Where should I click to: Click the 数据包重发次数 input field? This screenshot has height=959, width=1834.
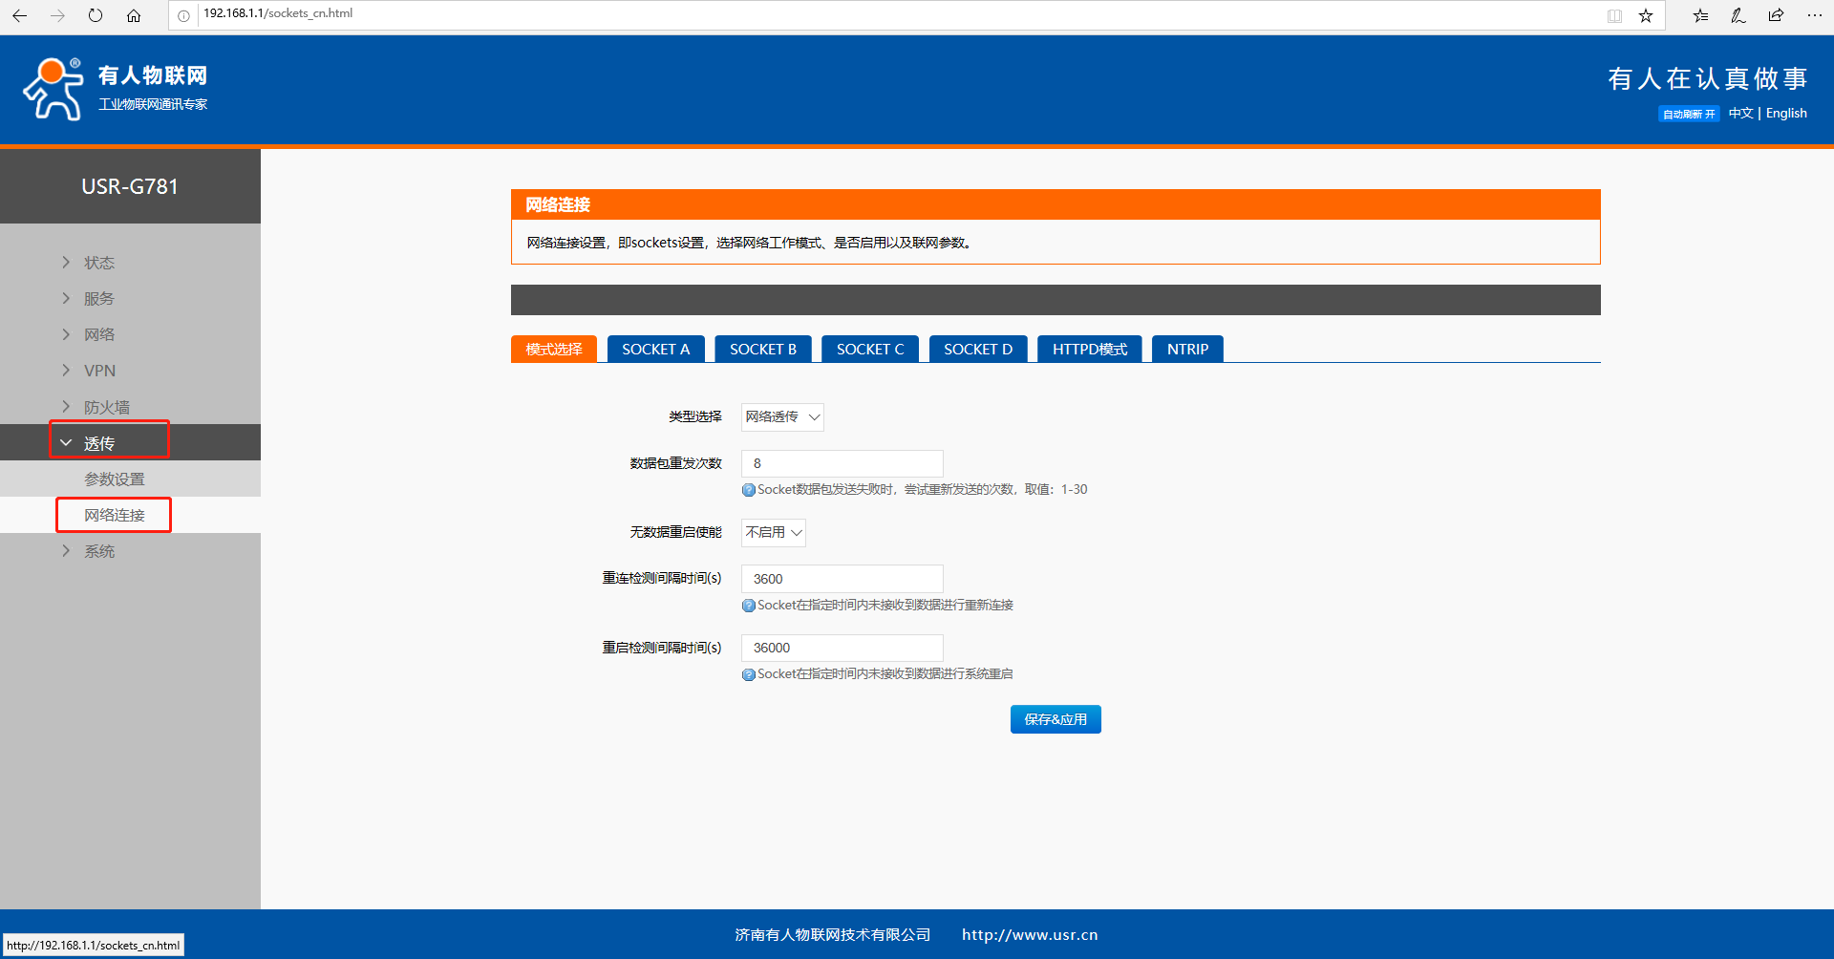[x=842, y=464]
